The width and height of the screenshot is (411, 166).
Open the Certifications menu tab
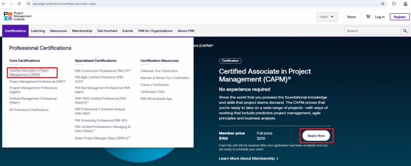tap(15, 31)
